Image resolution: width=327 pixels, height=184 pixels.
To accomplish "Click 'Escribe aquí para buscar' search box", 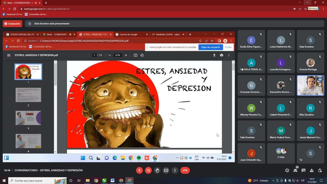I will pos(37,181).
